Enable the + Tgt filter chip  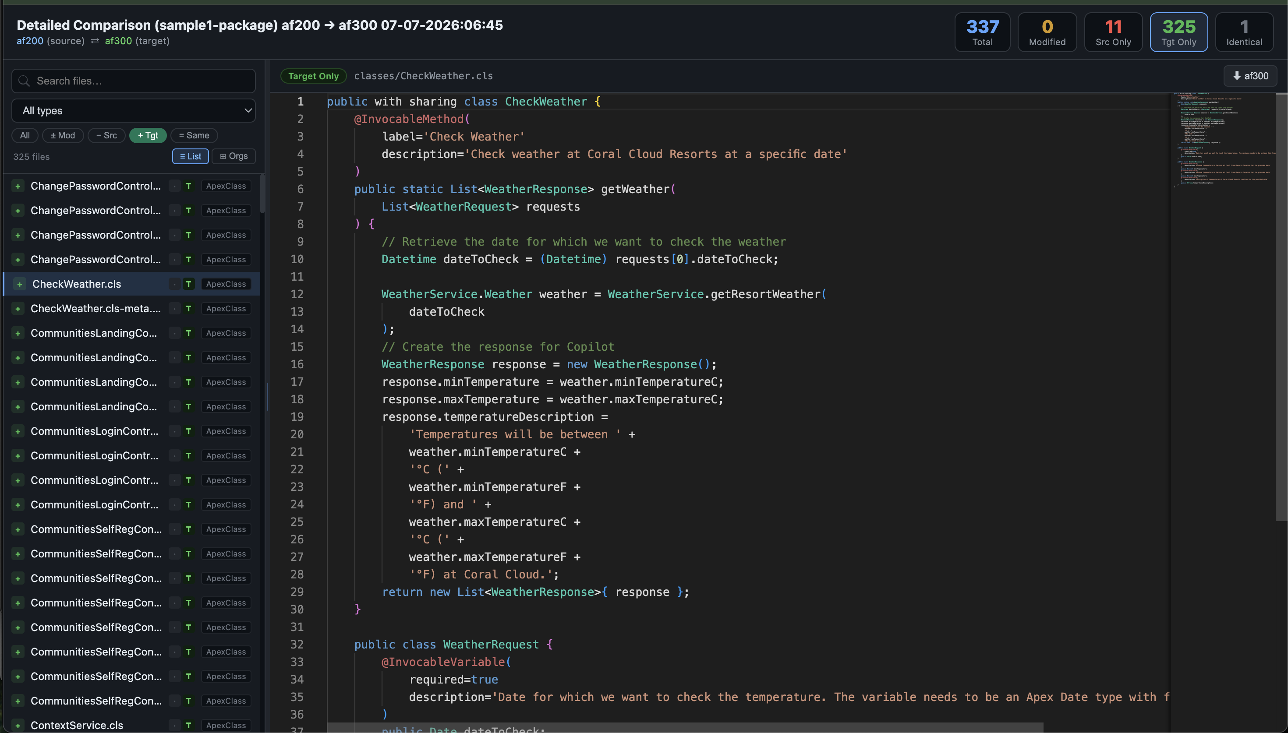pyautogui.click(x=148, y=135)
